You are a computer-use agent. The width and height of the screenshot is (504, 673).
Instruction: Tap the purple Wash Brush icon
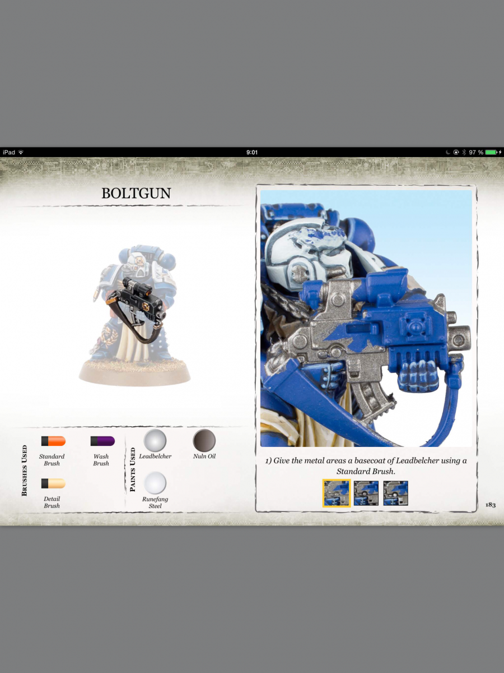[x=102, y=441]
